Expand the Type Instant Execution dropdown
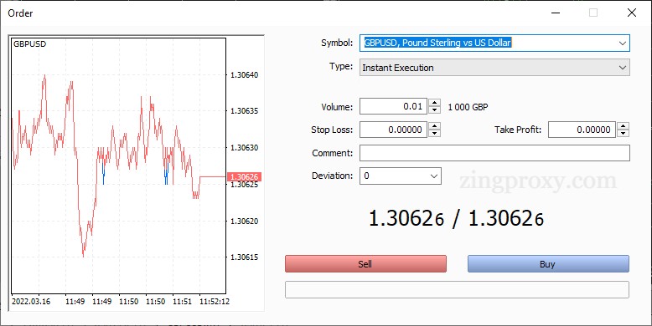 point(622,68)
